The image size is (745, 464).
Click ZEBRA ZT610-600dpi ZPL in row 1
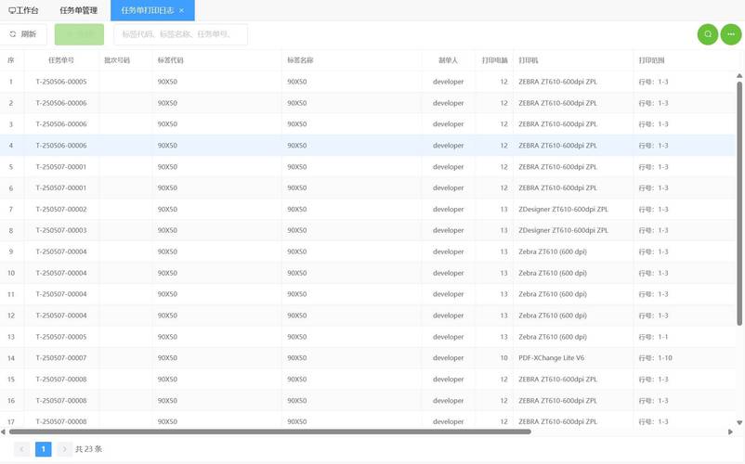[557, 82]
